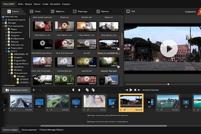Viewport: 201px width, 134px height.
Task: Expand the Домашняя группа tree node
Action: click(x=3, y=19)
